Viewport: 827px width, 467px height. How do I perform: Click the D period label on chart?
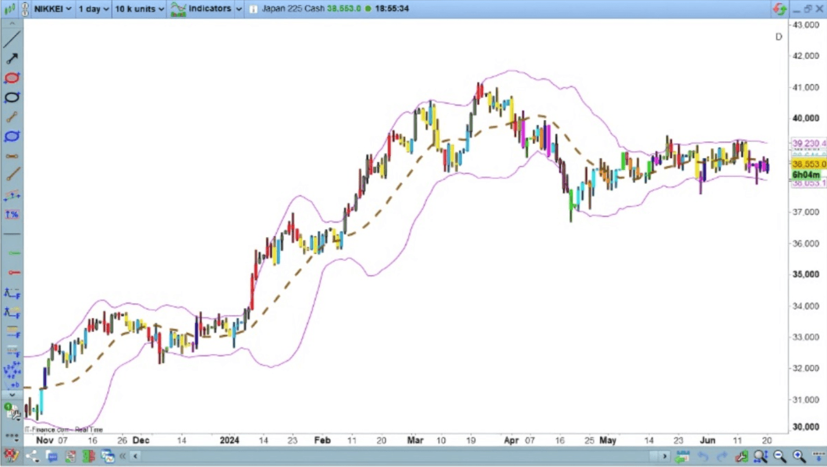778,37
